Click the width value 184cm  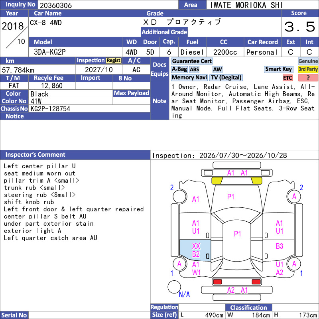[261, 315]
